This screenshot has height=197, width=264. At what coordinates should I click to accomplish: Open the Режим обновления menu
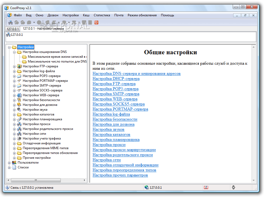coord(142,15)
